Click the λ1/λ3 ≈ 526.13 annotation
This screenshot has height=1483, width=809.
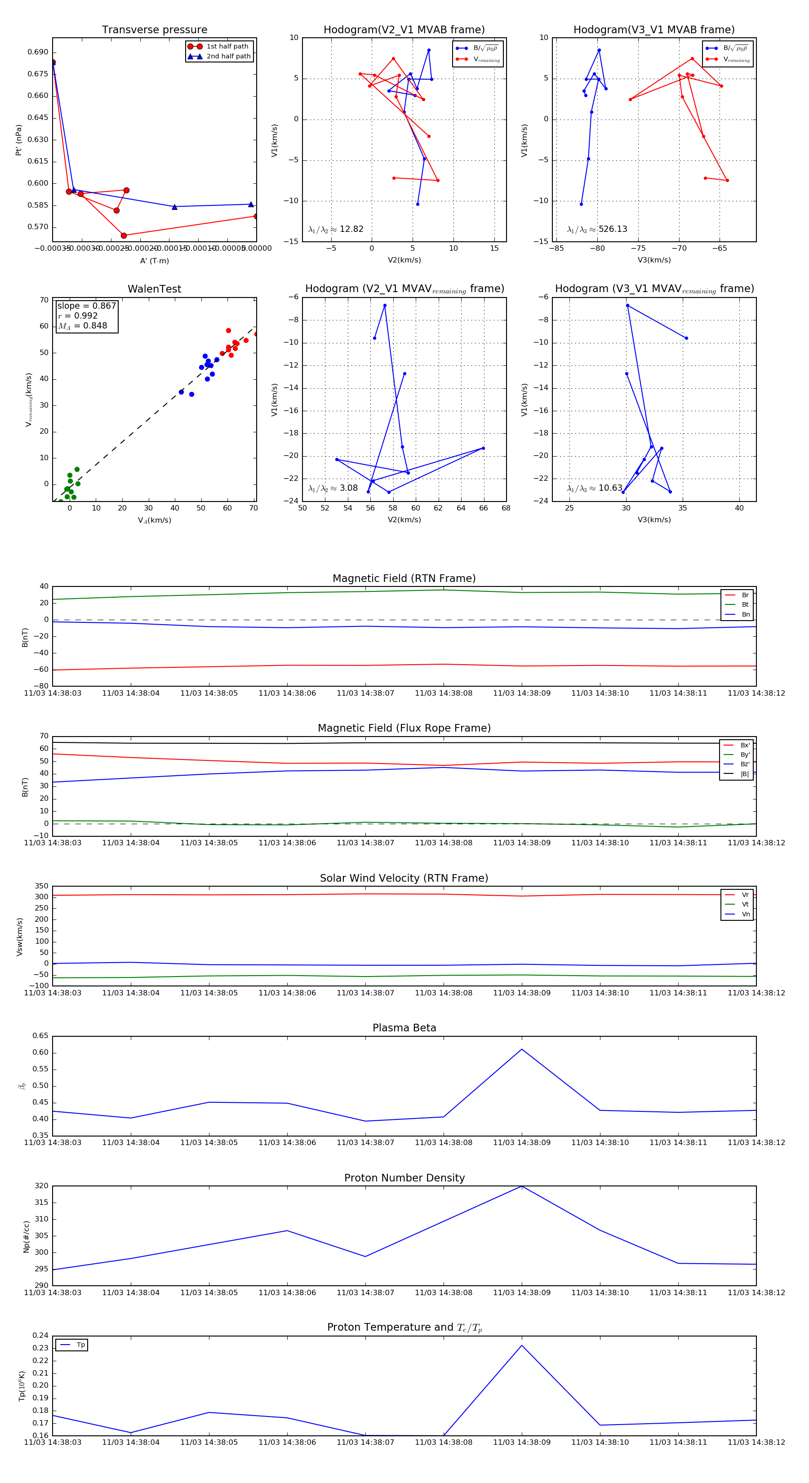point(597,229)
